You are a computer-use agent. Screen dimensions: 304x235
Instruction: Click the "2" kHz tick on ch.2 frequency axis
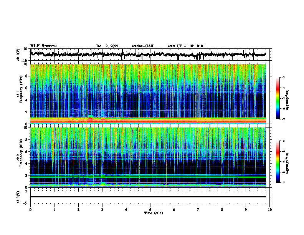(26, 175)
